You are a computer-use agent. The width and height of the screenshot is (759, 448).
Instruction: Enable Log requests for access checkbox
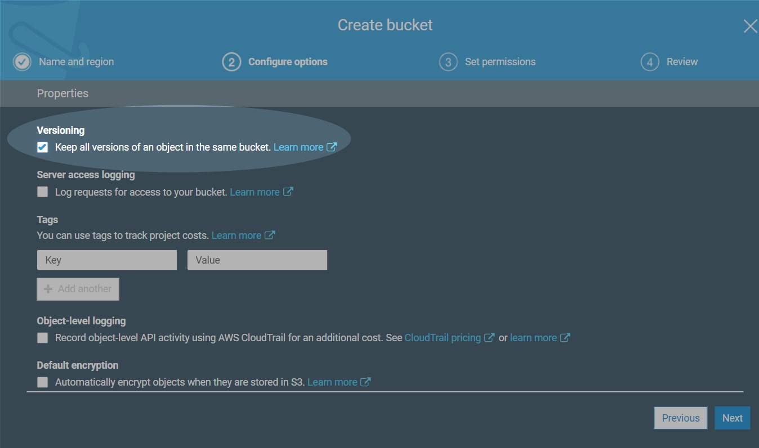coord(43,192)
